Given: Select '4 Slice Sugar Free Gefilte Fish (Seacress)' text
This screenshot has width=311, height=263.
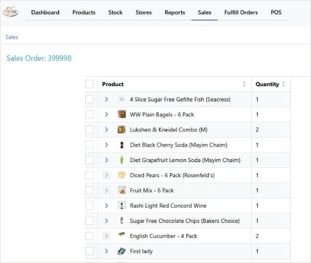Looking at the screenshot, I should (x=180, y=99).
